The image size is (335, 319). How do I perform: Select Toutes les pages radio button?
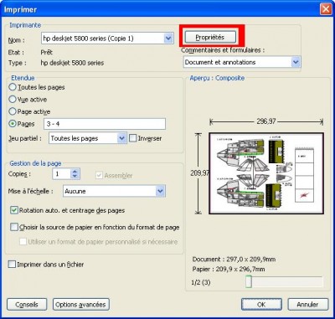coord(13,87)
